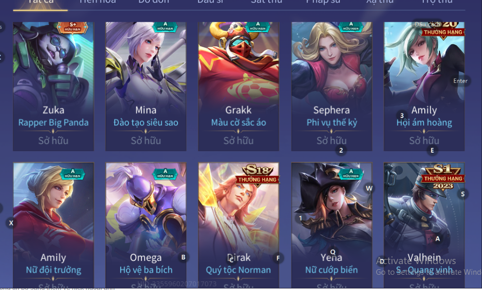The height and width of the screenshot is (290, 482).
Task: Pick the Omega Hộ vệ ba bích card
Action: pos(146,225)
